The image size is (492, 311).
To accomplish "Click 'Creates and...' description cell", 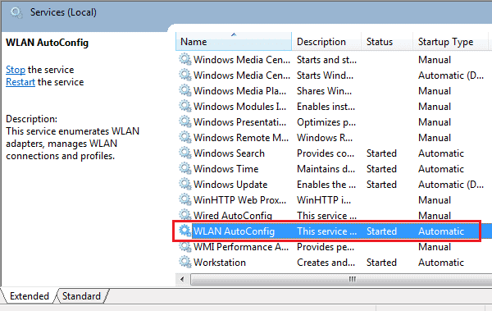I will 326,262.
